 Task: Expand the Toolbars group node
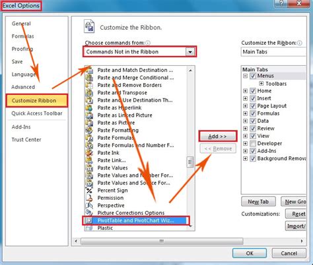pos(261,84)
